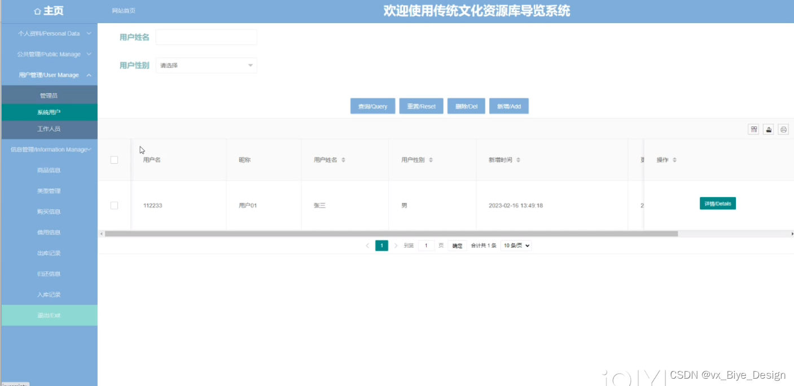Expand 个人资料/Personal Data menu
794x386 pixels.
coord(49,34)
